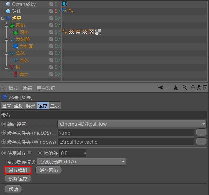Switch to the 坐标 tab
209x195 pixels.
click(19, 106)
